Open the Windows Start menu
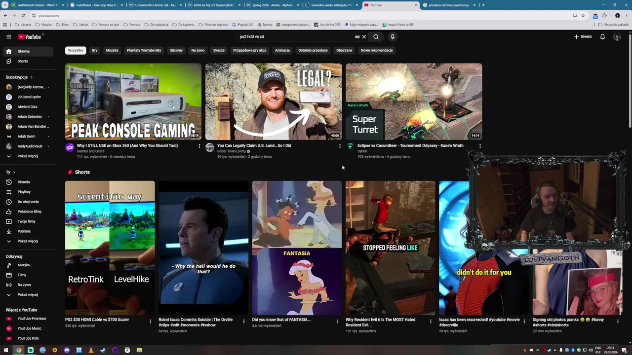Viewport: 632px width, 355px height. [x=6, y=350]
